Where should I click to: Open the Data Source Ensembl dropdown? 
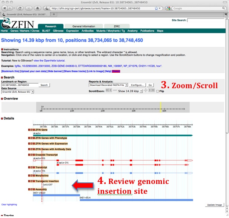point(18,92)
